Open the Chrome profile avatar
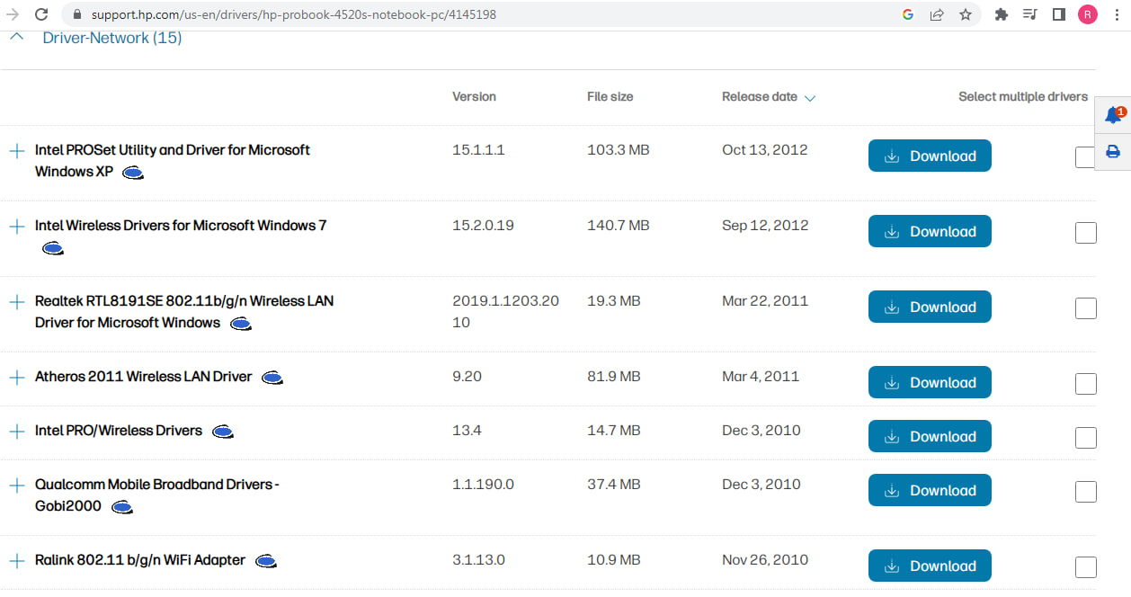The height and width of the screenshot is (597, 1131). [1088, 14]
